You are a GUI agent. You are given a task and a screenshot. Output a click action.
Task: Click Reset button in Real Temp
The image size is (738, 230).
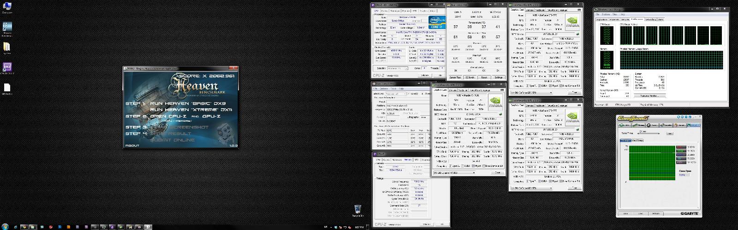484,77
